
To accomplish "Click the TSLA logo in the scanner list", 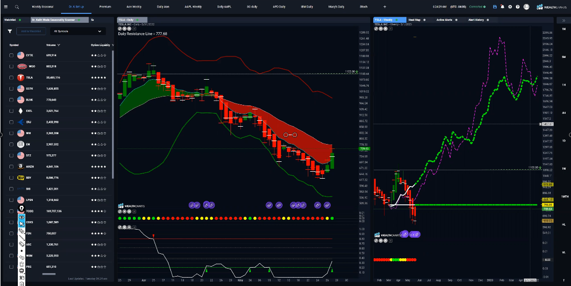I will click(21, 77).
